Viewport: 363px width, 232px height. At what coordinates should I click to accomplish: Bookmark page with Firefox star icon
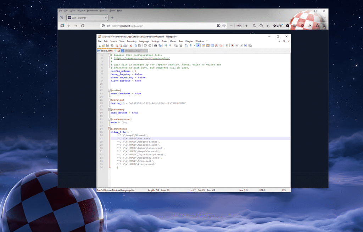[224, 26]
